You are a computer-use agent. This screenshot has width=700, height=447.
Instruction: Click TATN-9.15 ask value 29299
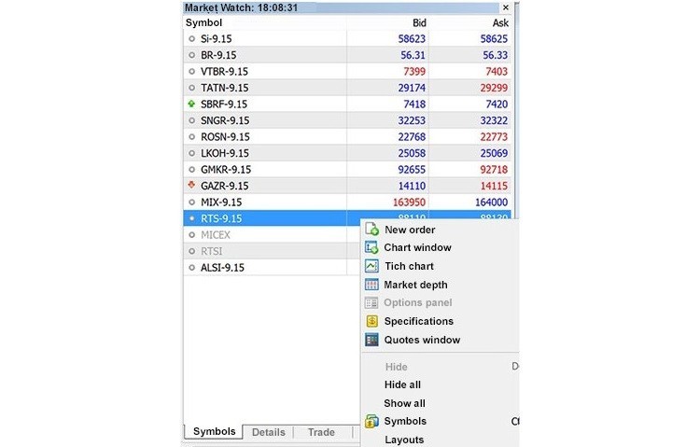click(494, 88)
